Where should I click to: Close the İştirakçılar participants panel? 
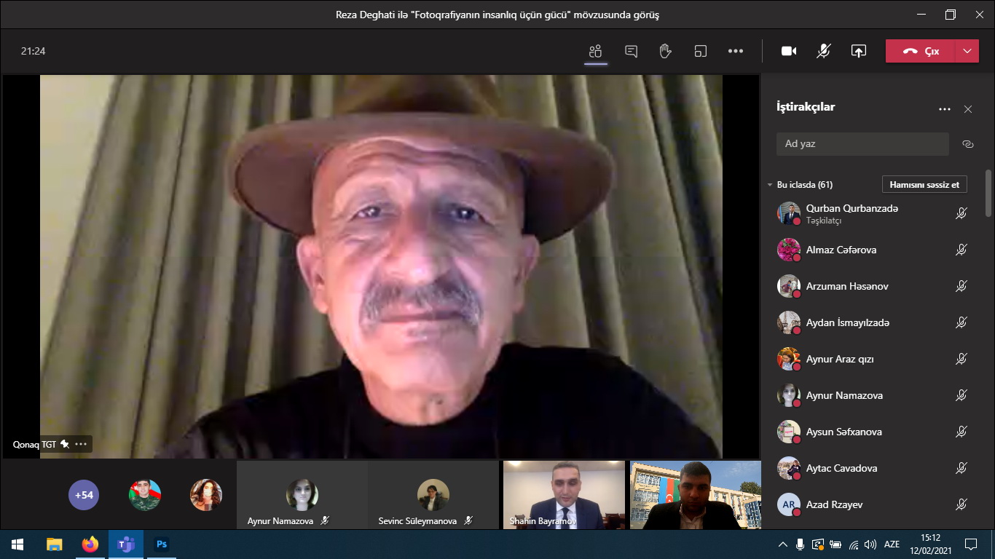click(967, 109)
